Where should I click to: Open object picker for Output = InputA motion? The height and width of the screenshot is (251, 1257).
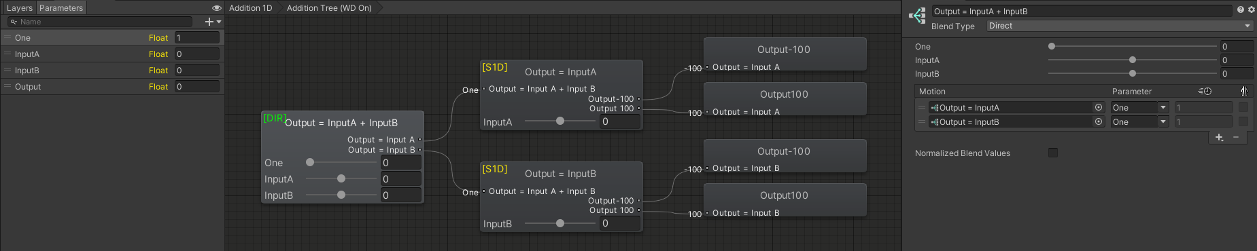click(x=1099, y=107)
